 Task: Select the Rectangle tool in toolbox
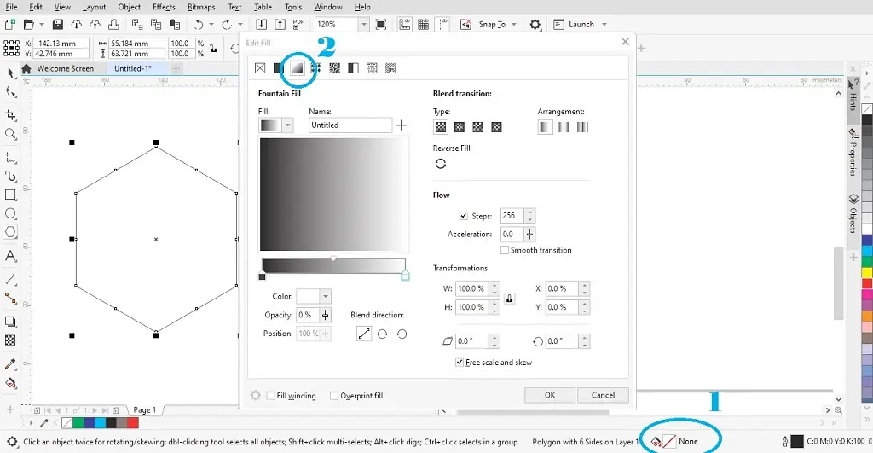(x=10, y=195)
